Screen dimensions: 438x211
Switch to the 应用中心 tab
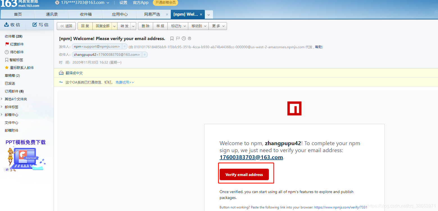coord(120,14)
